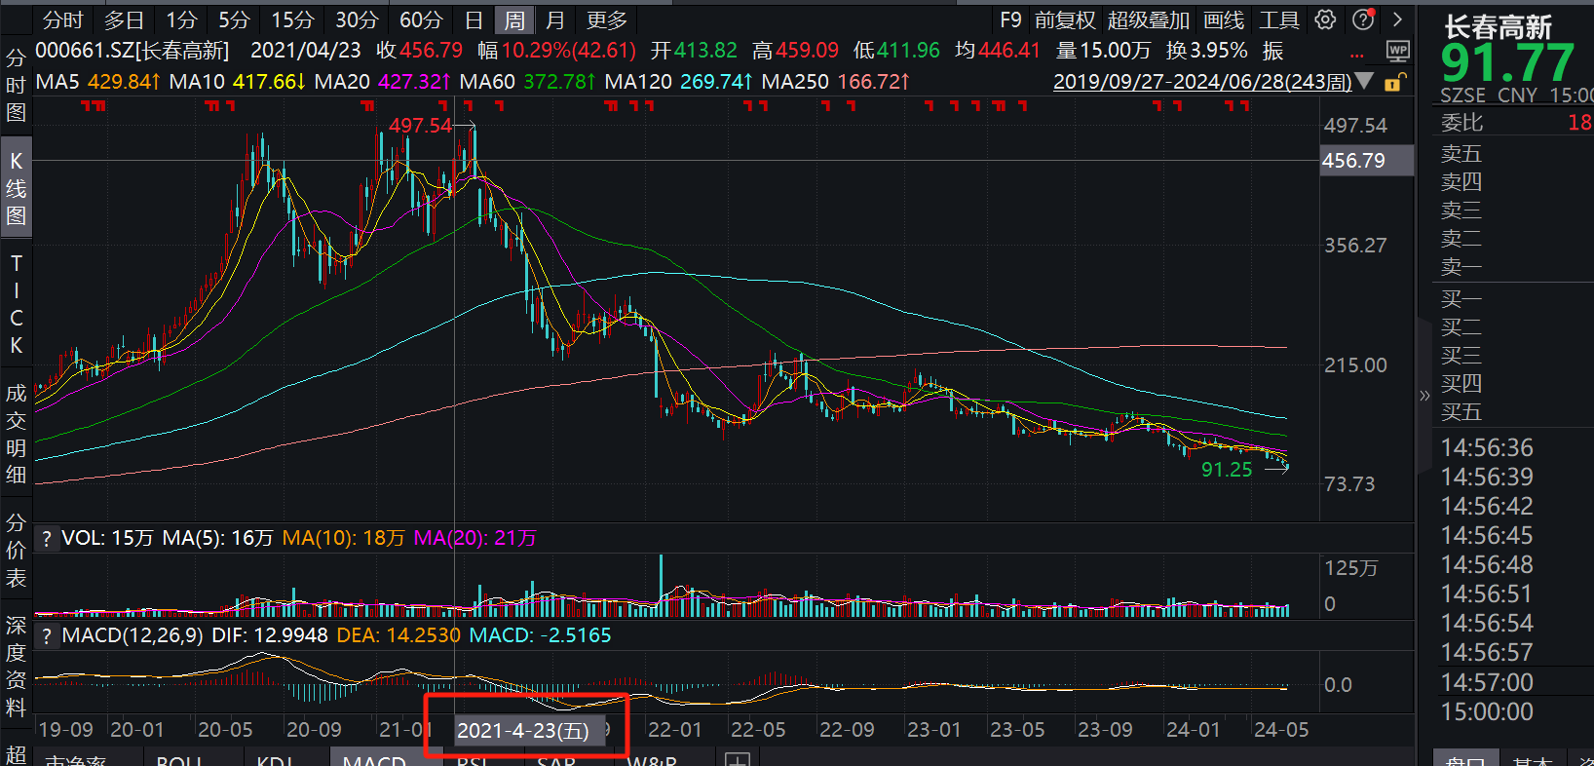
Task: Click the MA5 429.84 value
Action: pos(96,82)
